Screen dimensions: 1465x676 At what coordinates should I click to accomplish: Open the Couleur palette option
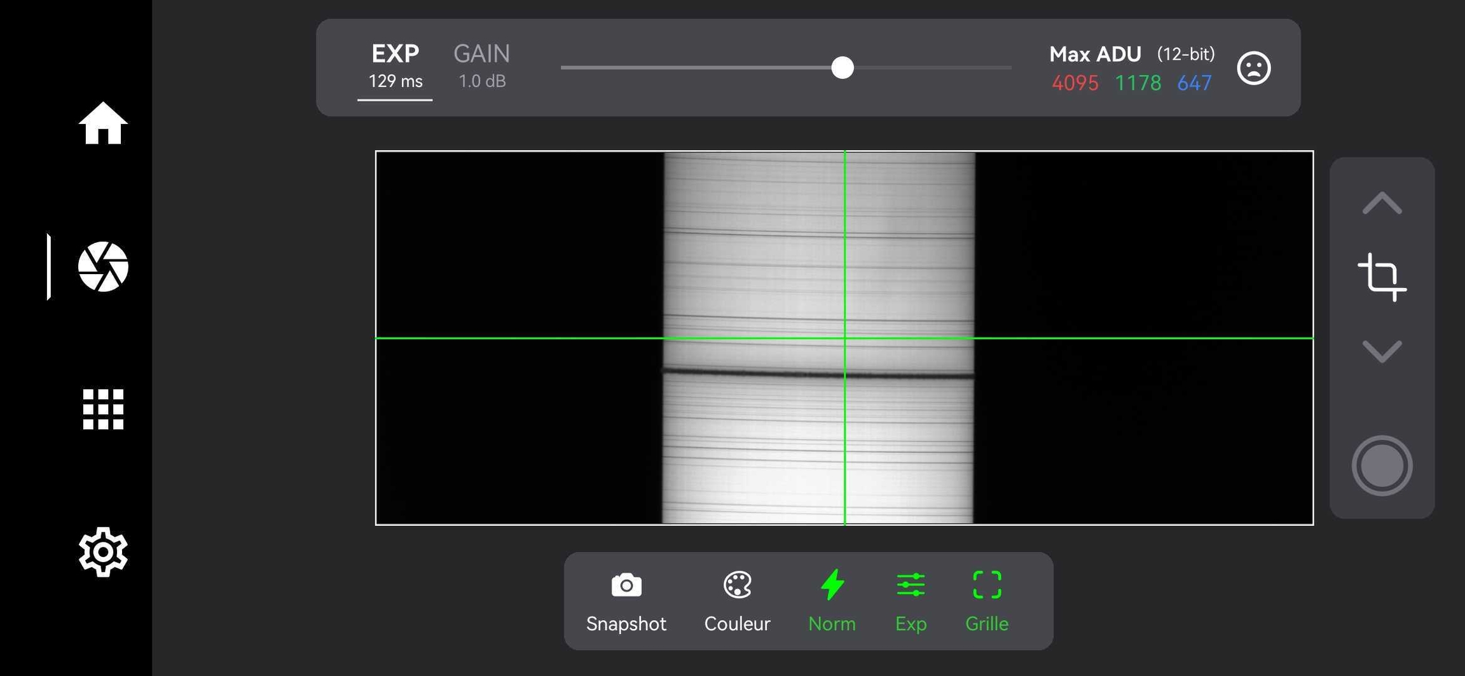click(x=737, y=600)
